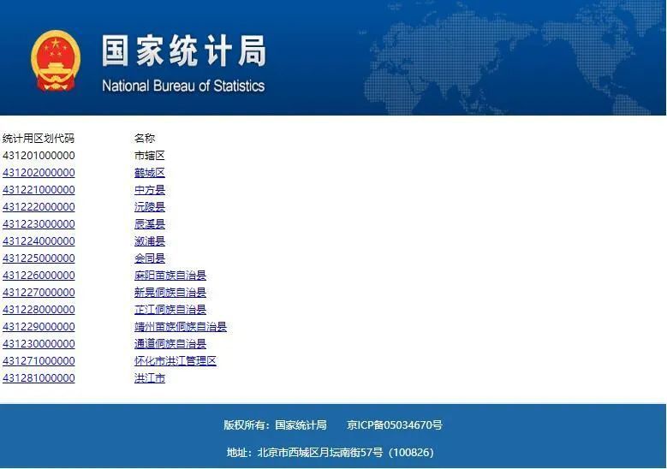
Task: Click the 市辖区 row name
Action: tap(149, 156)
